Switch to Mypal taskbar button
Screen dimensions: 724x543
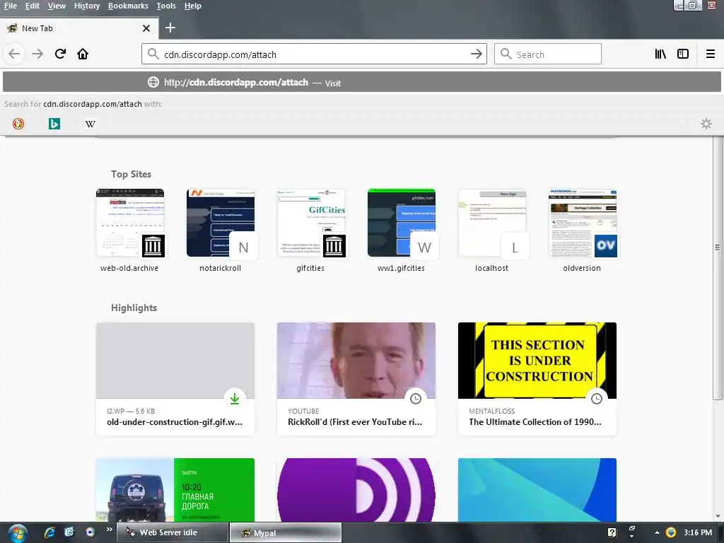click(286, 532)
